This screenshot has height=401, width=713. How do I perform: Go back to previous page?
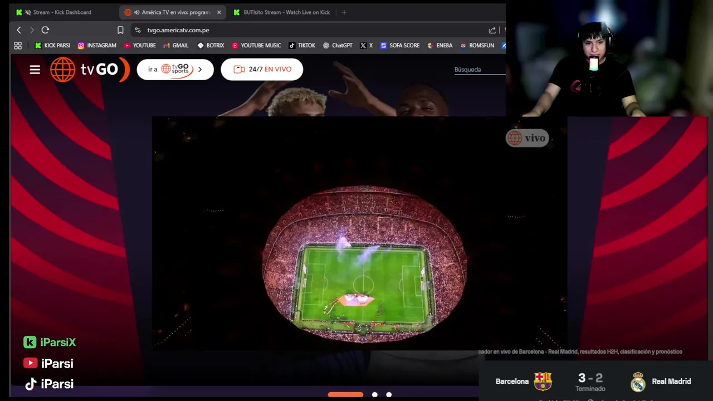click(x=19, y=30)
